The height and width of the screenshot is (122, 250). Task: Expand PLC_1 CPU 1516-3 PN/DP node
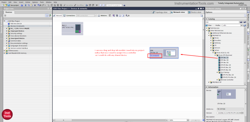tap(7, 28)
